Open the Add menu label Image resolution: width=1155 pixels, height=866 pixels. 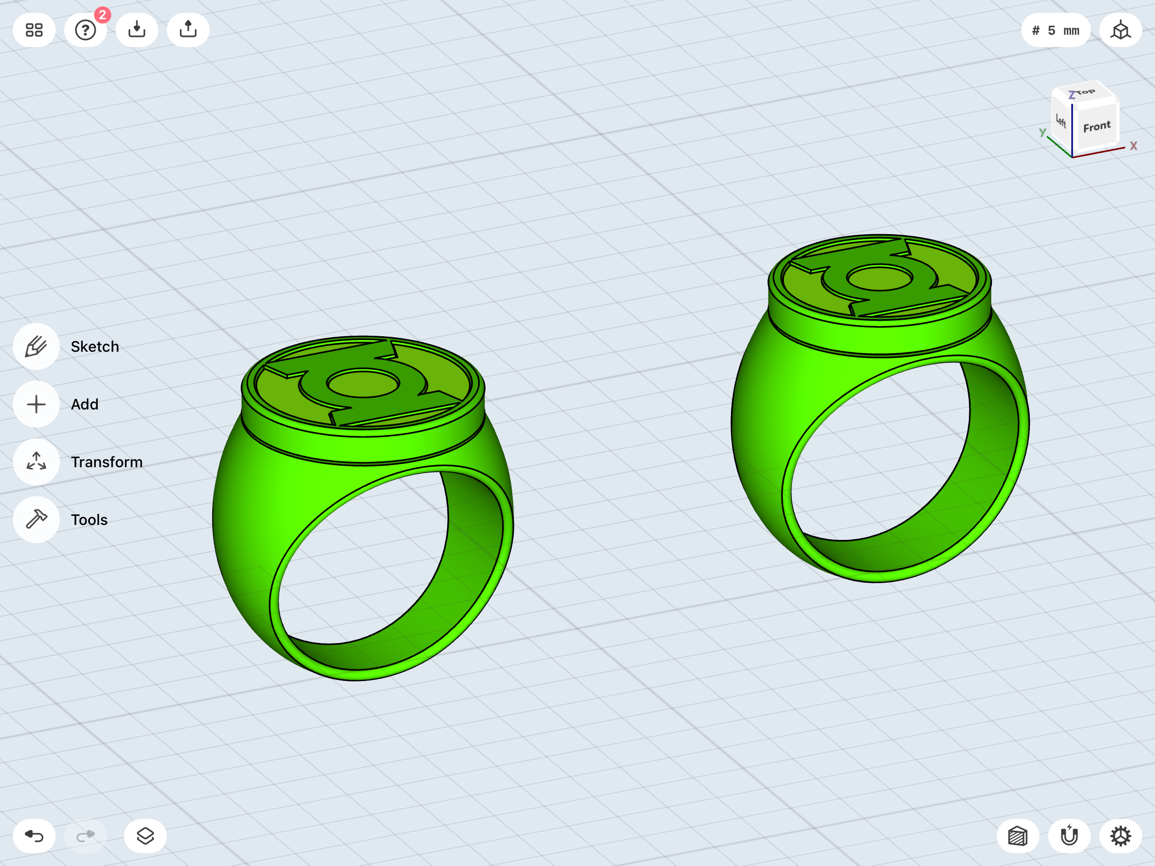click(85, 404)
